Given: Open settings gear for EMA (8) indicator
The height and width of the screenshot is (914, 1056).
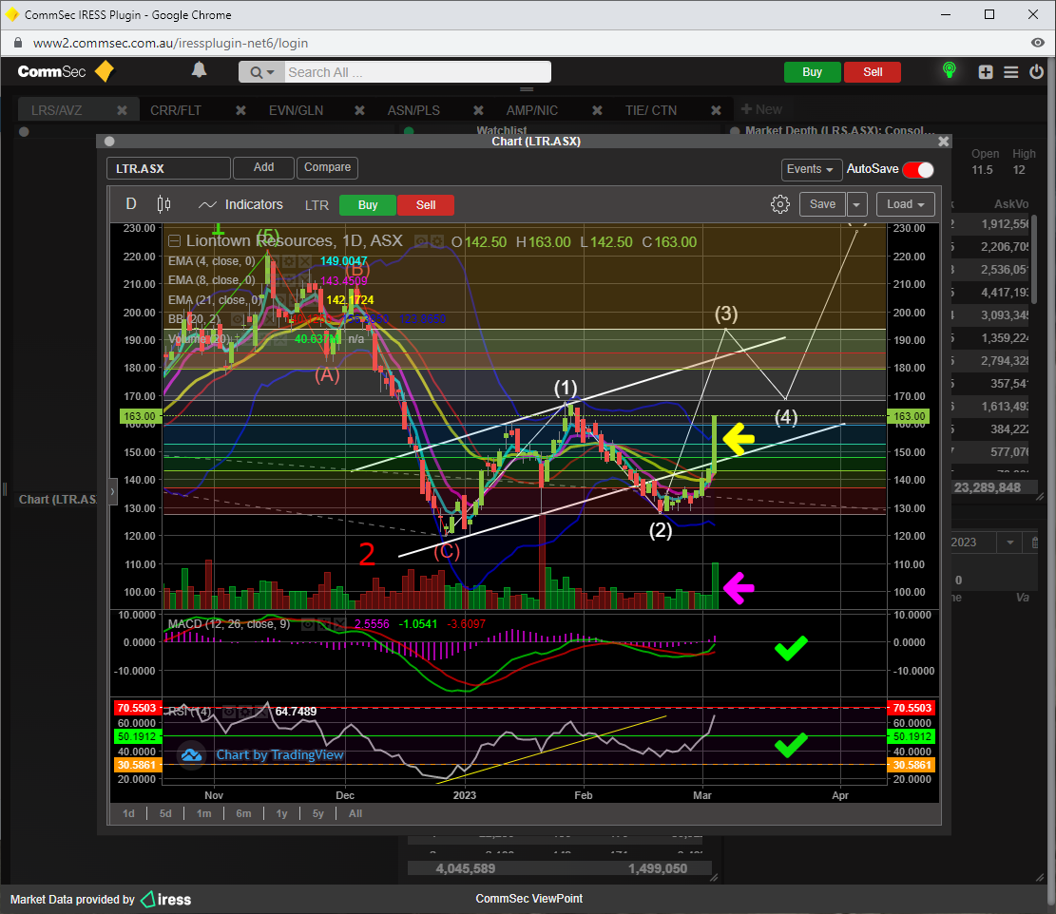Looking at the screenshot, I should point(289,280).
